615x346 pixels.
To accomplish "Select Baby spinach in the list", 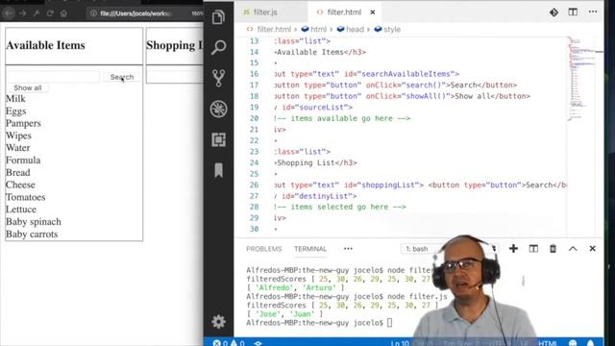I will pyautogui.click(x=34, y=222).
